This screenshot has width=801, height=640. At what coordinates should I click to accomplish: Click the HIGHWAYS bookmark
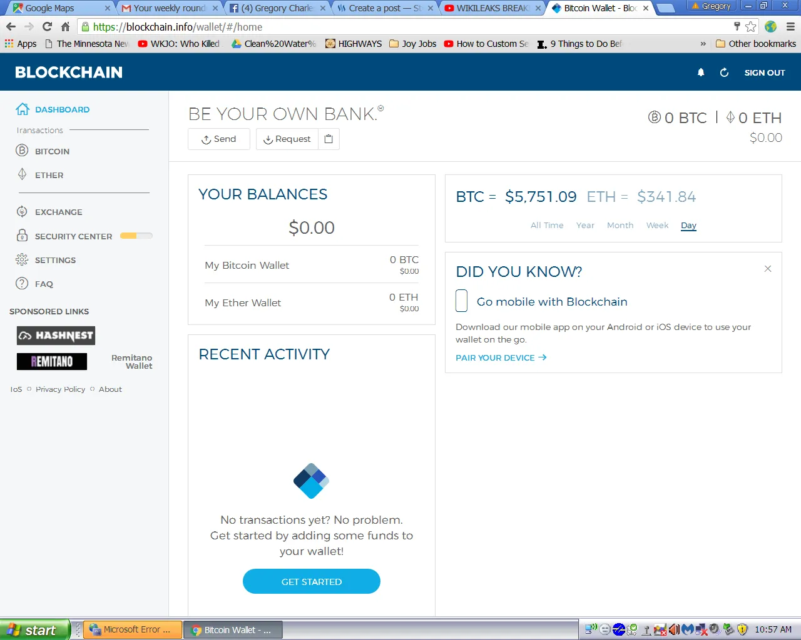click(x=354, y=44)
